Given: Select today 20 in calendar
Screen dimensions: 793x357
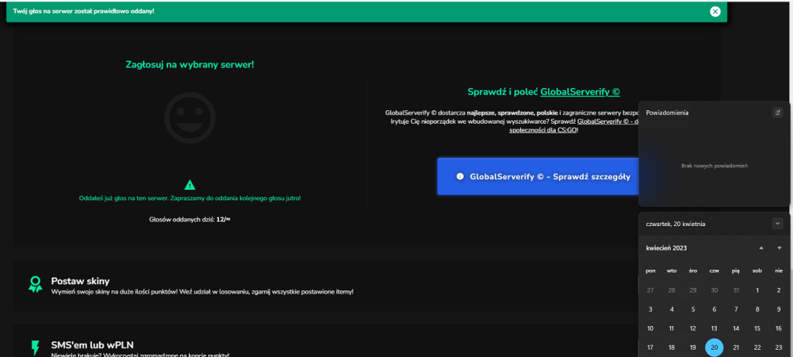Looking at the screenshot, I should point(714,347).
